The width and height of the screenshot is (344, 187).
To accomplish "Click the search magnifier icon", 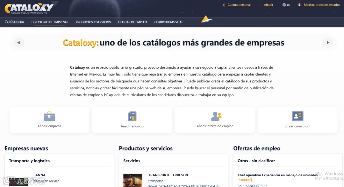I will pyautogui.click(x=6, y=22).
